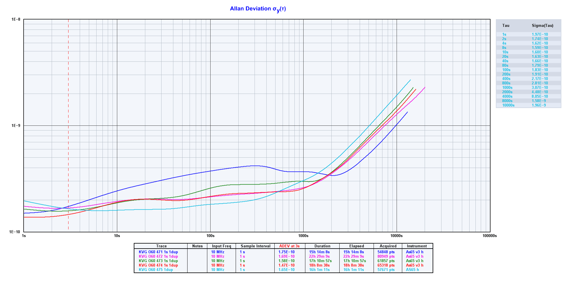The width and height of the screenshot is (567, 284).
Task: Click ADEV value 1.58E−10
Action: click(x=286, y=261)
